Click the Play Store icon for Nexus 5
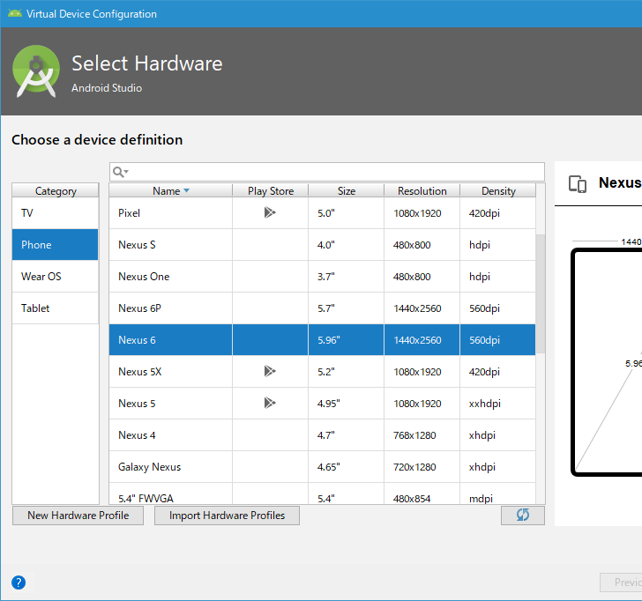642x601 pixels. (270, 403)
